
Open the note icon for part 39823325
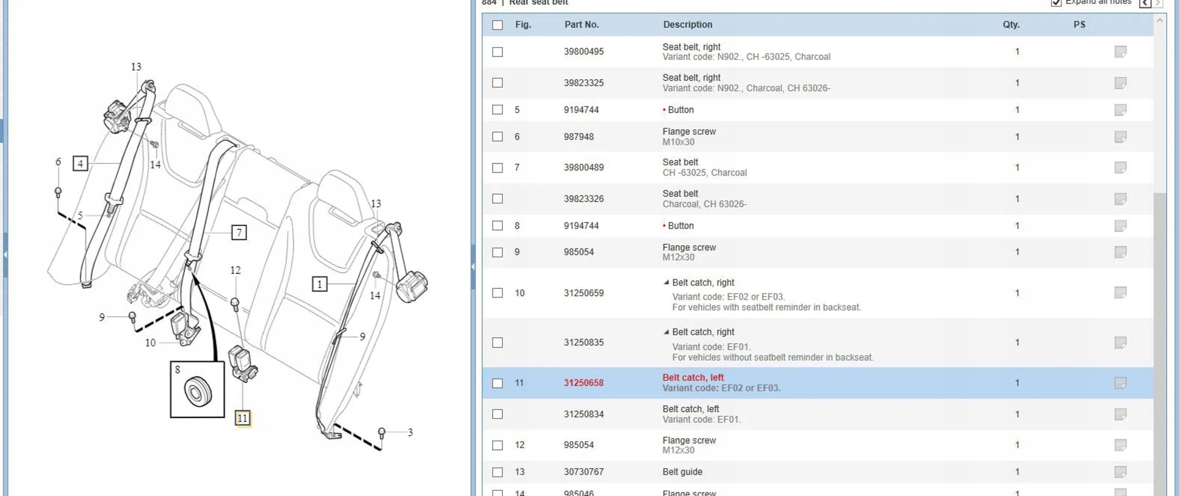click(x=1121, y=83)
